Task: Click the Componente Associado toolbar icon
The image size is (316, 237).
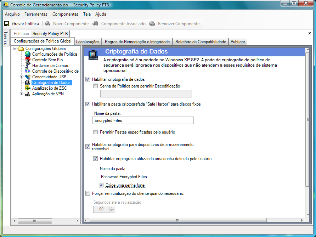Action: [x=95, y=24]
